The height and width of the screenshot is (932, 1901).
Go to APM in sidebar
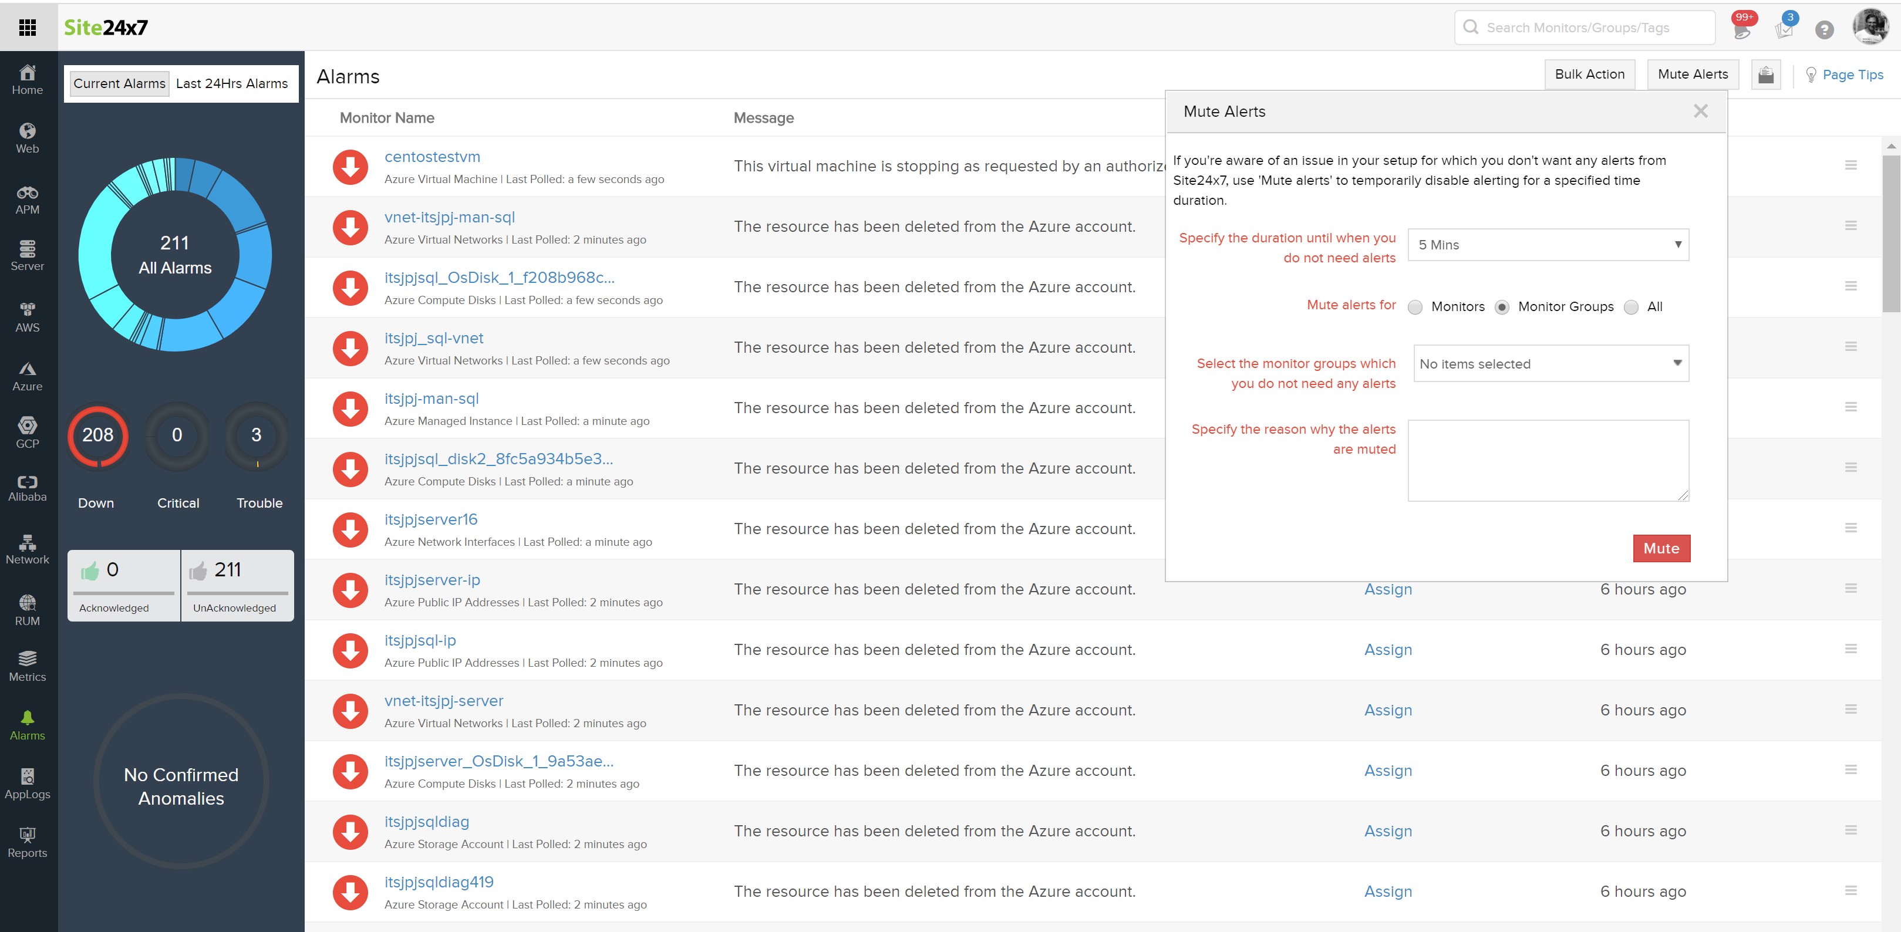click(x=28, y=200)
